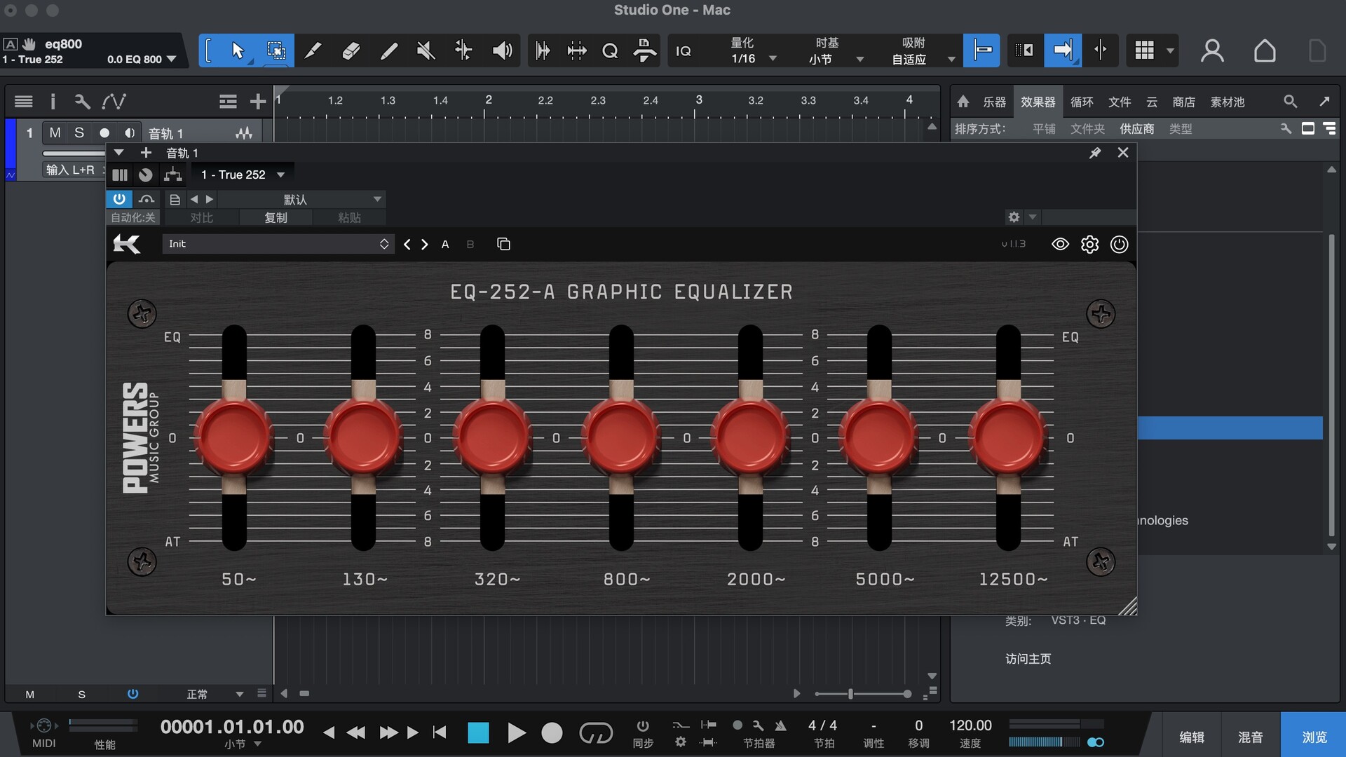Select the Eraser tool in the toolbar
Image resolution: width=1346 pixels, height=757 pixels.
pos(351,50)
